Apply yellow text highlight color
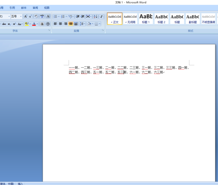 [27, 24]
